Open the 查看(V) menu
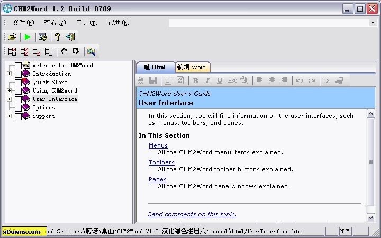Image resolution: width=381 pixels, height=238 pixels. tap(55, 23)
